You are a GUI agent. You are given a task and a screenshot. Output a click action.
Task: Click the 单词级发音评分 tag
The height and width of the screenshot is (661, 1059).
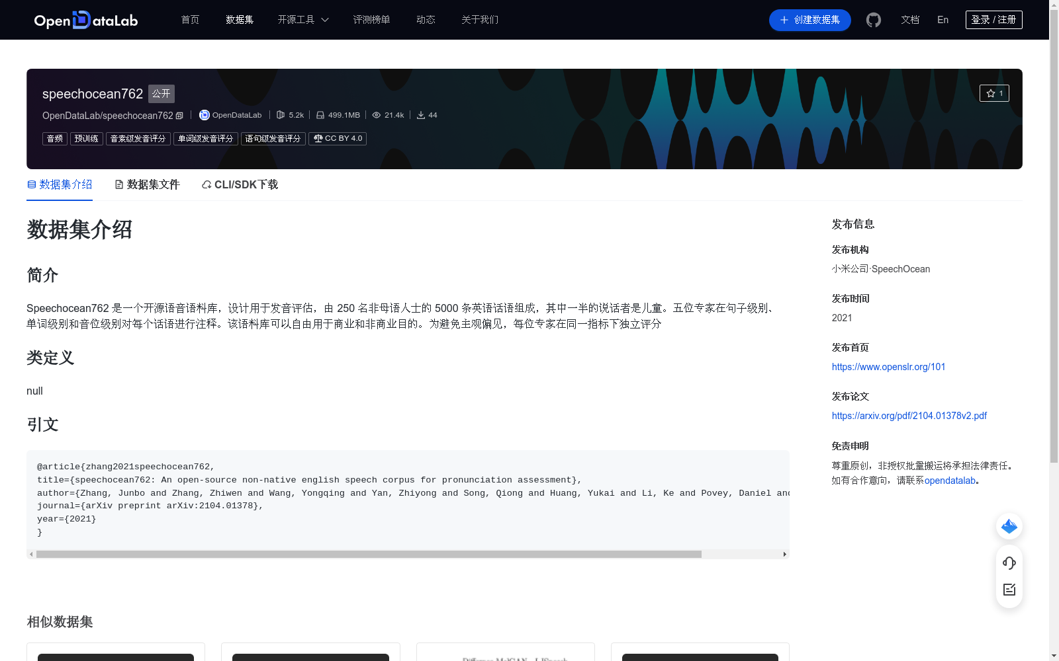[x=206, y=139]
